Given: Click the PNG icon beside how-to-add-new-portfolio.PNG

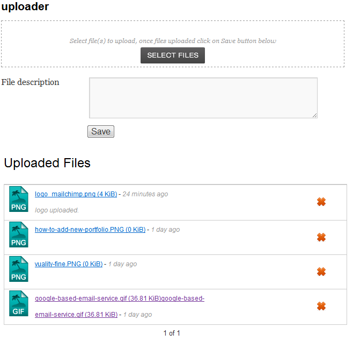Looking at the screenshot, I should 19,235.
